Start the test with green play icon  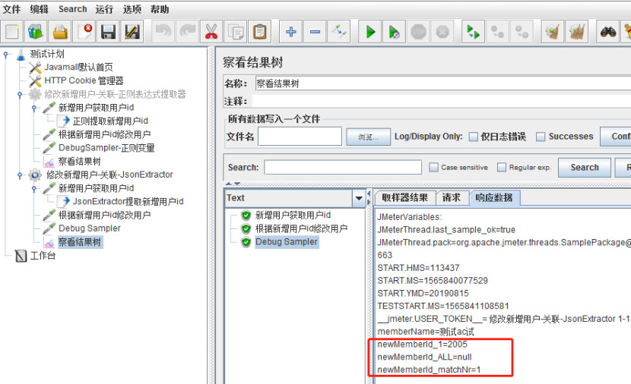point(369,31)
